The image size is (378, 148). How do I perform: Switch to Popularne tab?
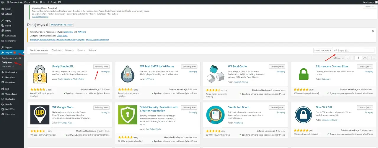pos(70,50)
